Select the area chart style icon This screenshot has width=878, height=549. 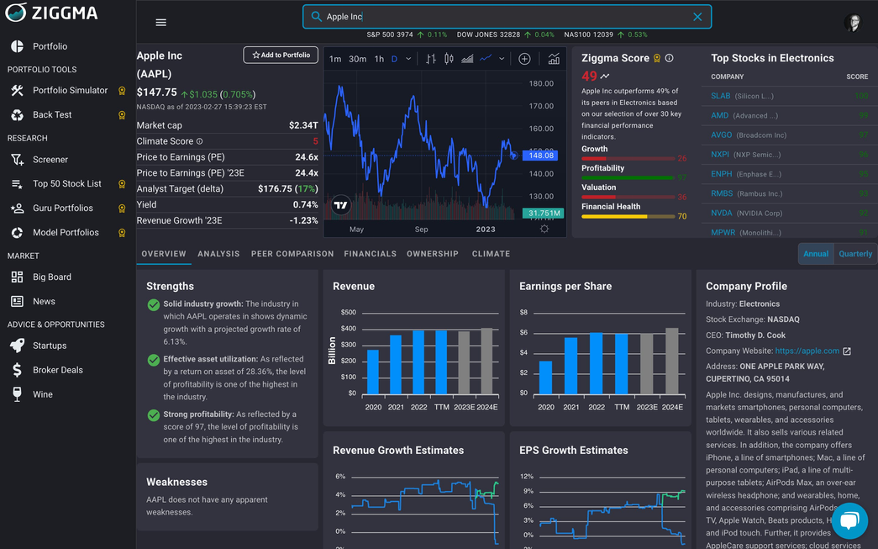[x=467, y=59]
